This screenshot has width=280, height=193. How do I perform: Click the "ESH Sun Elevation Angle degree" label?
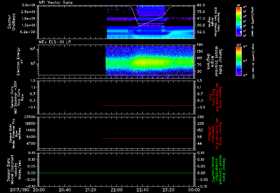coord(214,22)
